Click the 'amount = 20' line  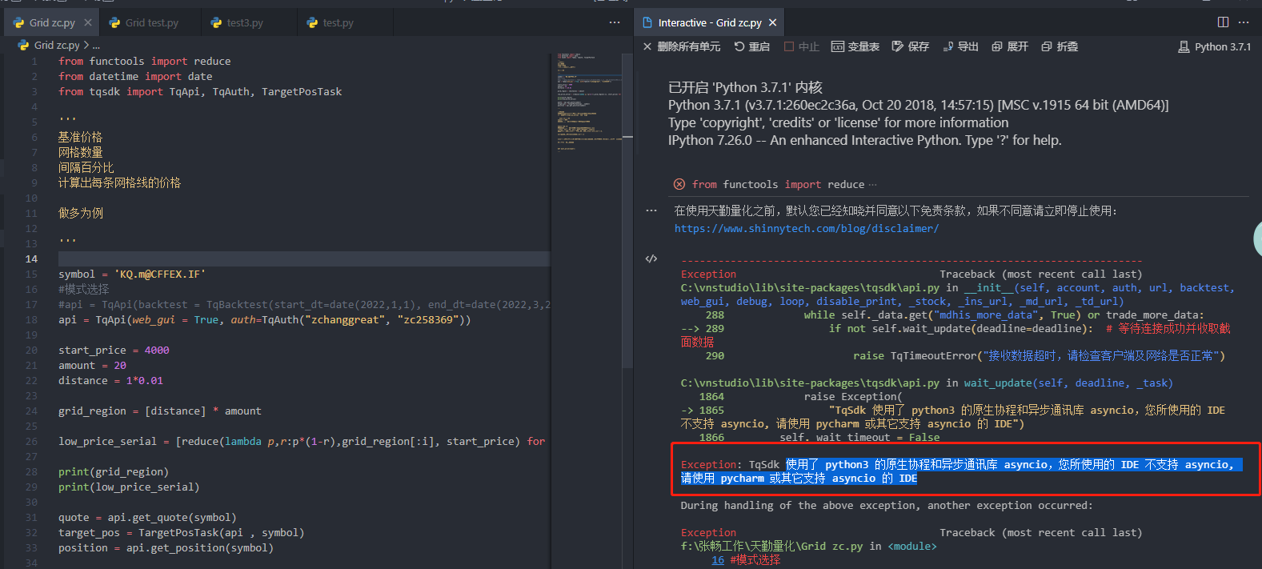92,365
